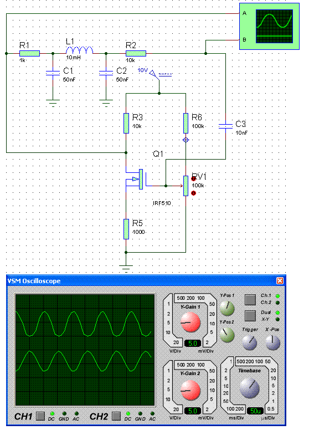Toggle the Dual/X-Y mode button
The width and height of the screenshot is (309, 430).
pyautogui.click(x=250, y=316)
